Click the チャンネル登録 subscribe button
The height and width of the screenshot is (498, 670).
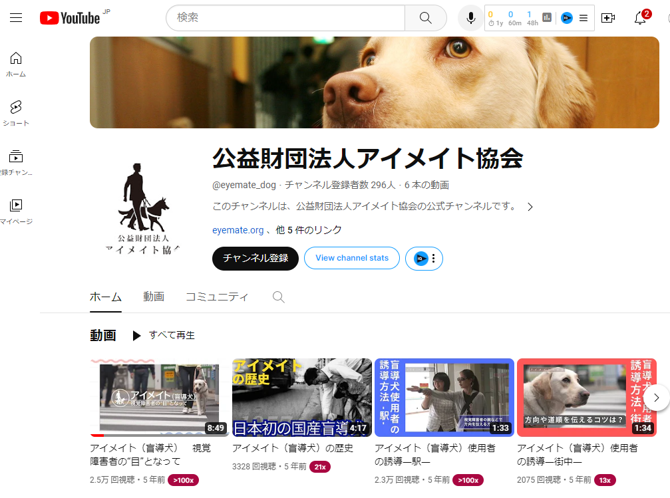coord(255,259)
